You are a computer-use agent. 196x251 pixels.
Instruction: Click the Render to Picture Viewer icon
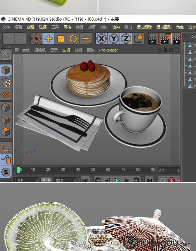(166, 39)
